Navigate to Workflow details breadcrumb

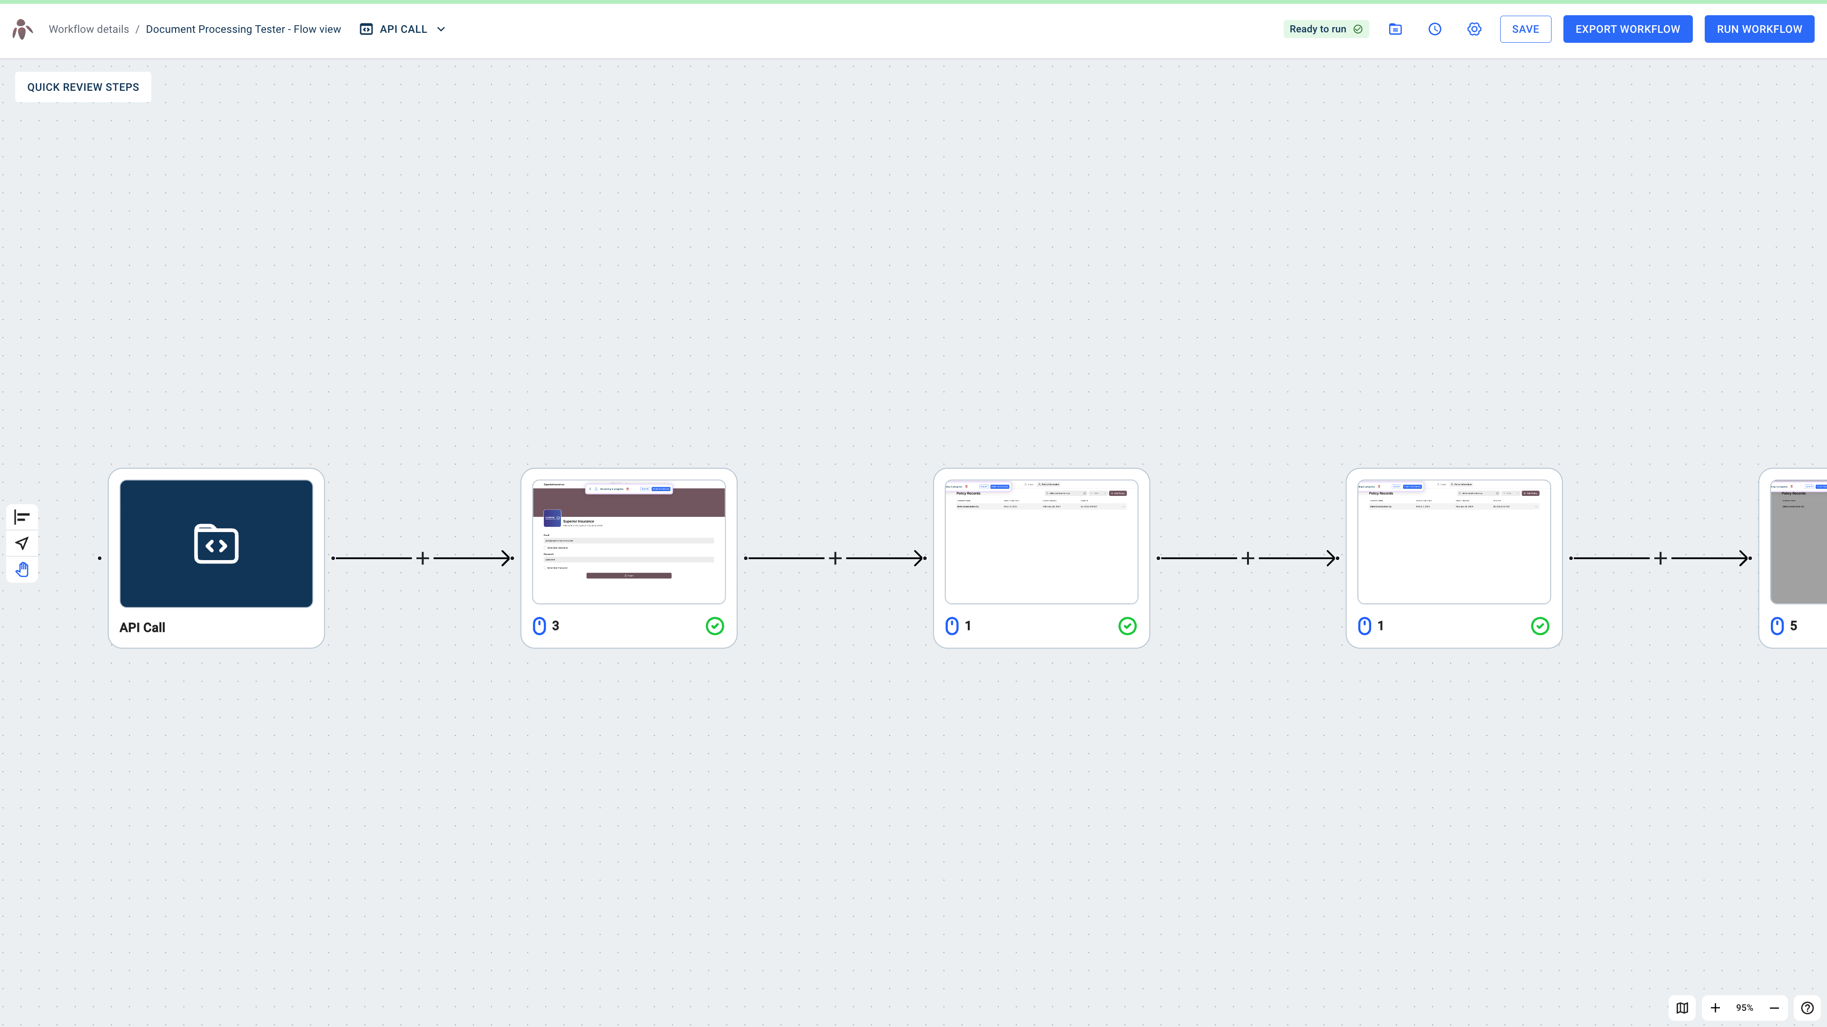[x=88, y=29]
